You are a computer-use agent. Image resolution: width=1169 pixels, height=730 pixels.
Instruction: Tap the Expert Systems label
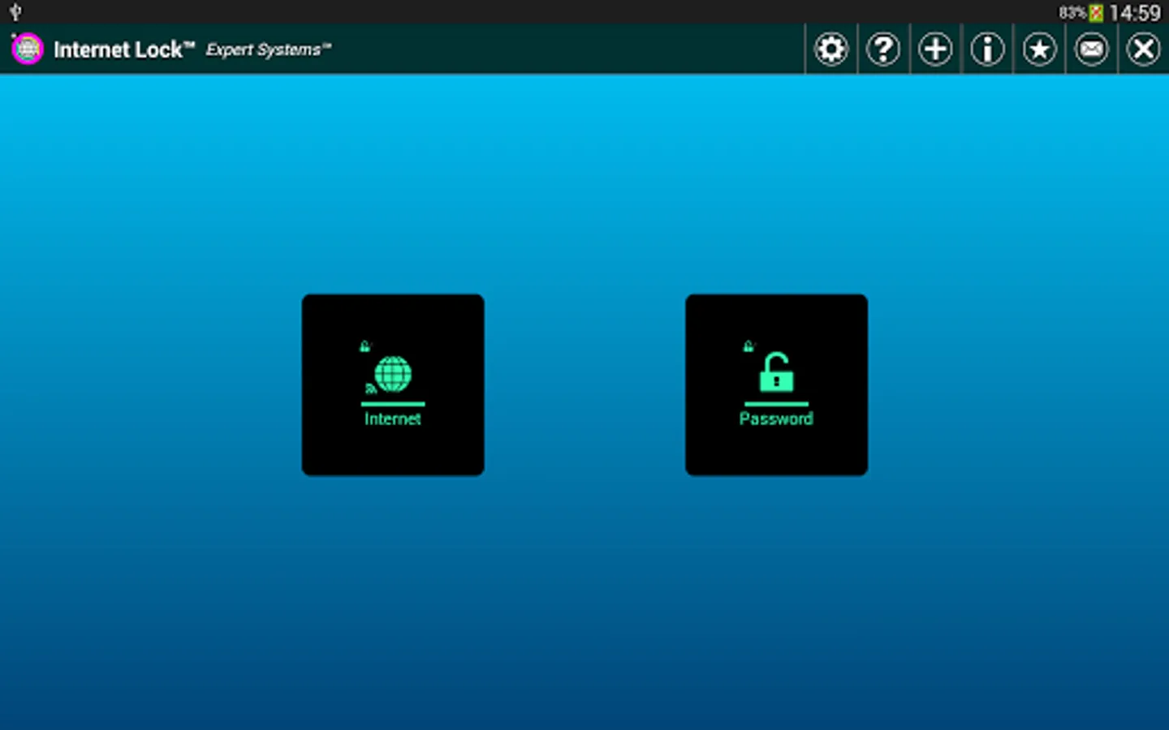tap(269, 49)
